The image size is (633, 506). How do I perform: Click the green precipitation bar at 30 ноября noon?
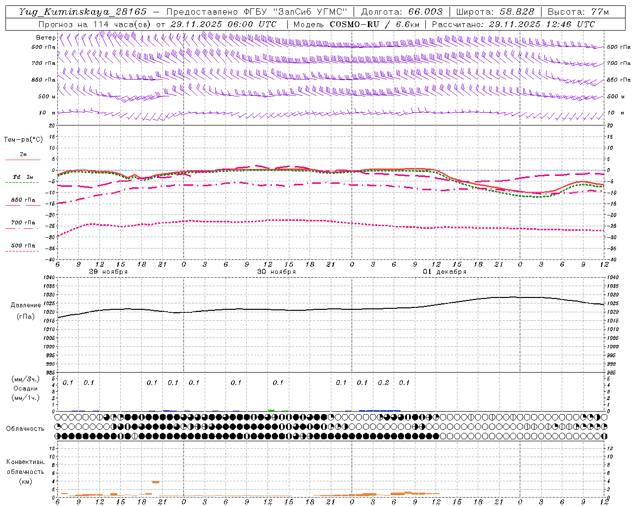point(271,410)
